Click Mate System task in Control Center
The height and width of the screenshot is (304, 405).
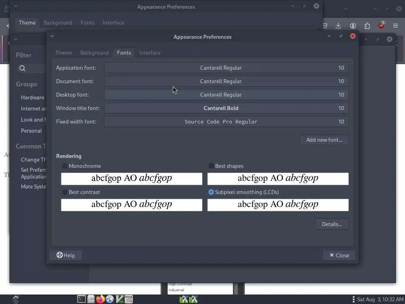33,186
